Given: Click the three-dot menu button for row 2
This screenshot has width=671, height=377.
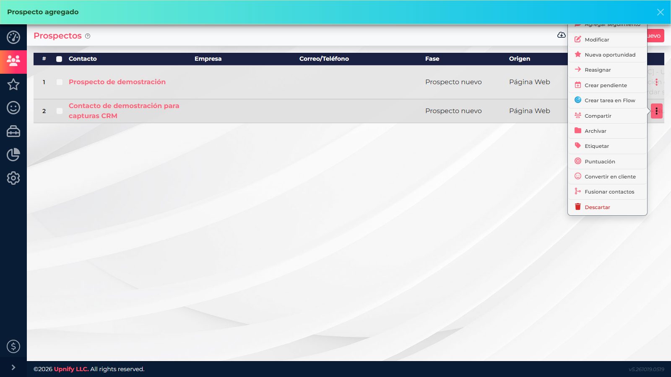Looking at the screenshot, I should click(656, 111).
